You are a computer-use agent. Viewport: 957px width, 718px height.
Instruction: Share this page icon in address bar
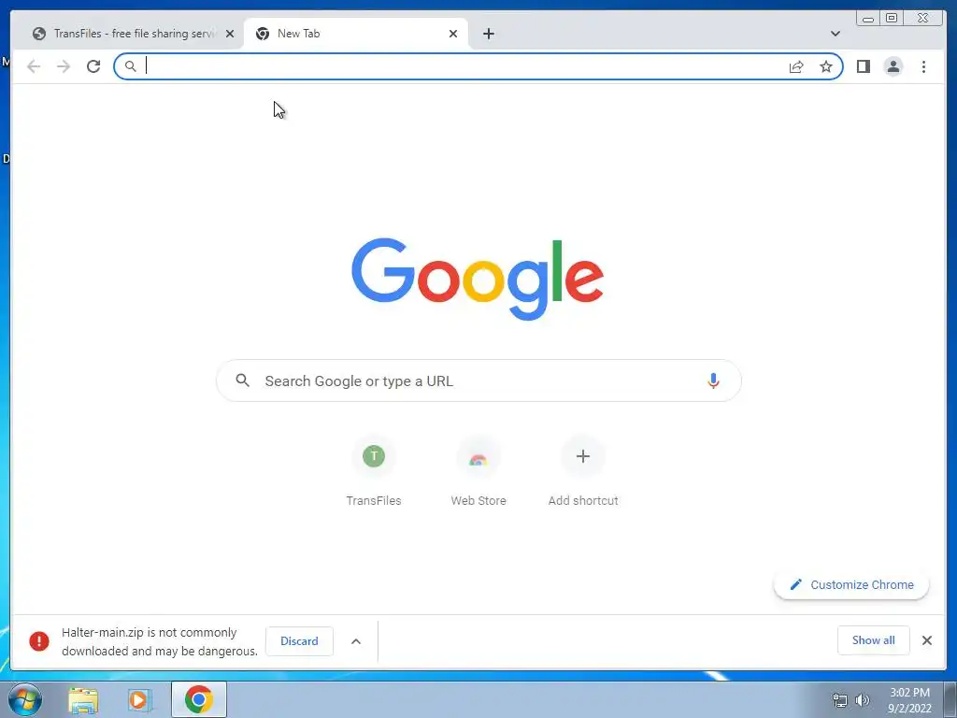tap(796, 66)
